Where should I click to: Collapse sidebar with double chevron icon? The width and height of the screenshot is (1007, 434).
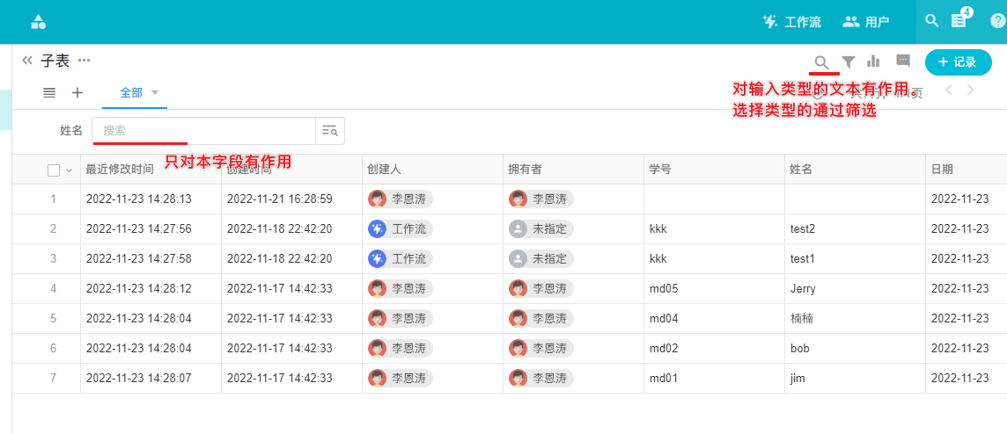pos(27,61)
